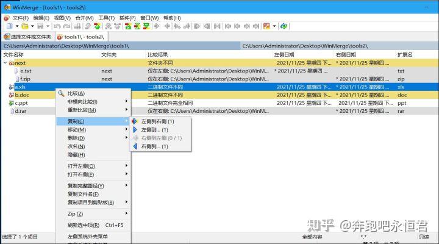The image size is (439, 244).
Task: Select the next folder row
Action: [x=220, y=63]
